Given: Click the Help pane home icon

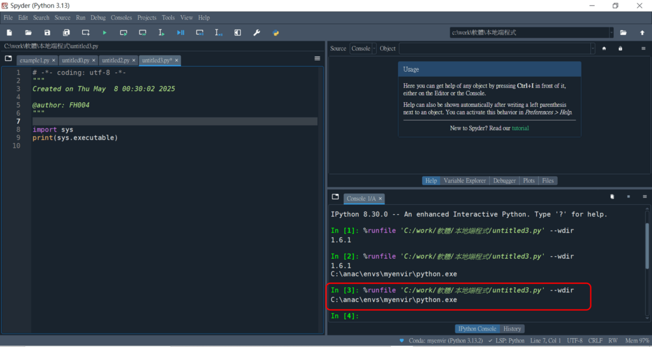Looking at the screenshot, I should (604, 48).
